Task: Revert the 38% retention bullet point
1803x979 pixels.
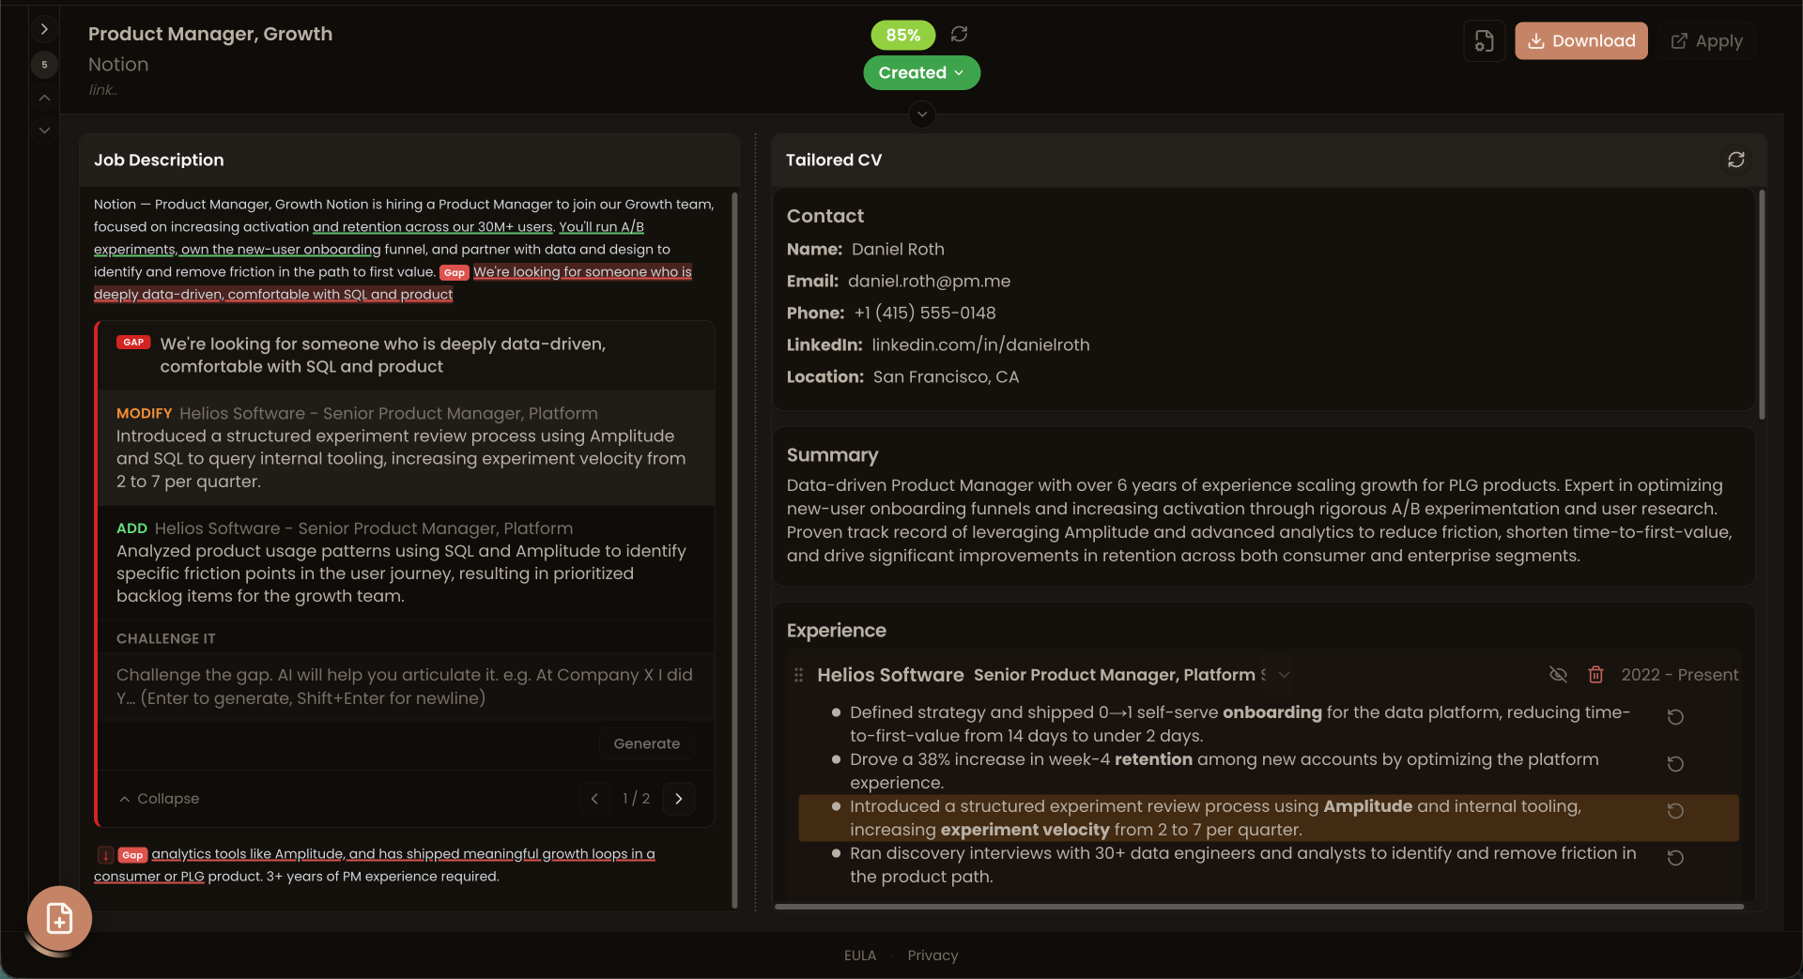Action: [1674, 764]
